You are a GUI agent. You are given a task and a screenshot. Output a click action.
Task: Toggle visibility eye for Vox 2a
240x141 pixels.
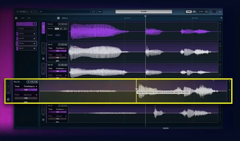click(34, 24)
